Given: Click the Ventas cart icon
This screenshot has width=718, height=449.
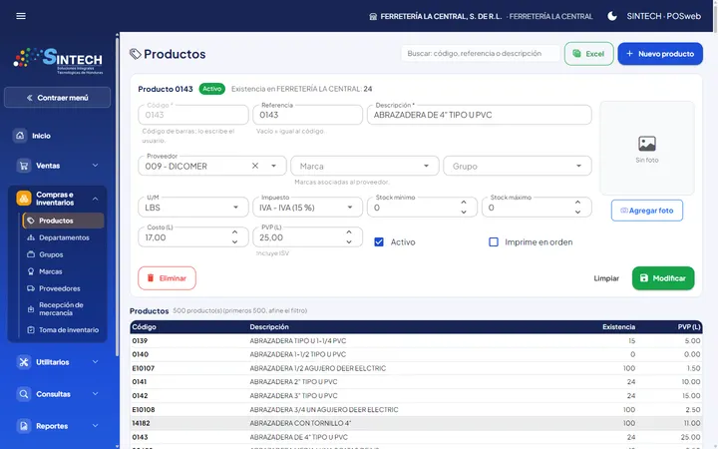Looking at the screenshot, I should click(x=23, y=166).
